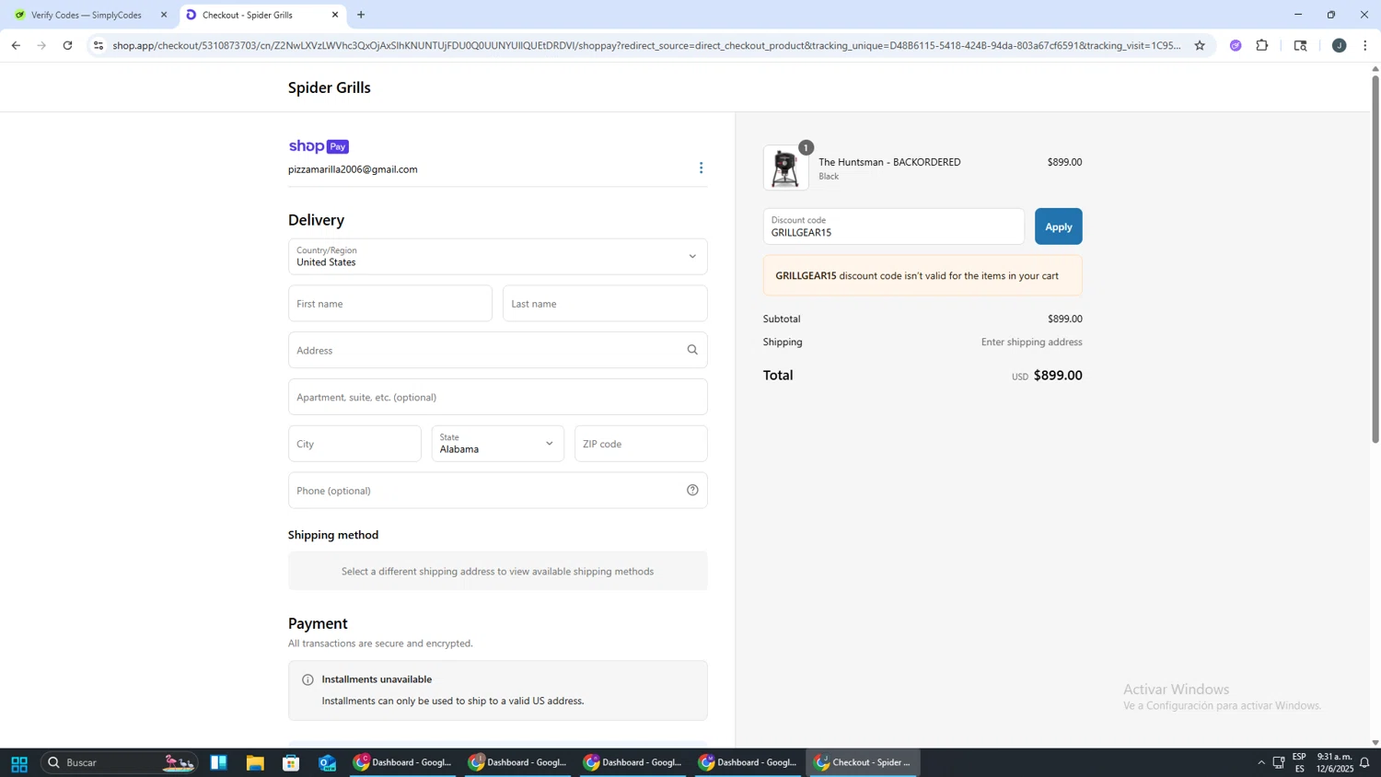This screenshot has width=1381, height=777.
Task: Click the browser URL address bar
Action: 644,45
